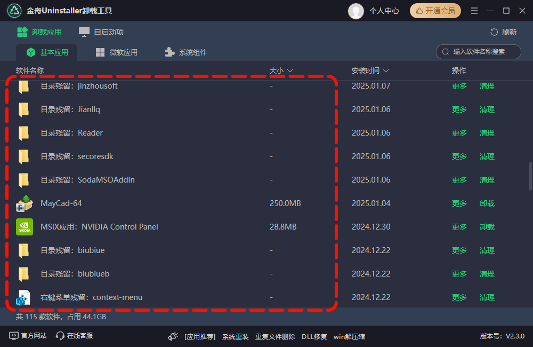This screenshot has height=347, width=533.
Task: Sort list by 大小 column arrow
Action: [290, 70]
